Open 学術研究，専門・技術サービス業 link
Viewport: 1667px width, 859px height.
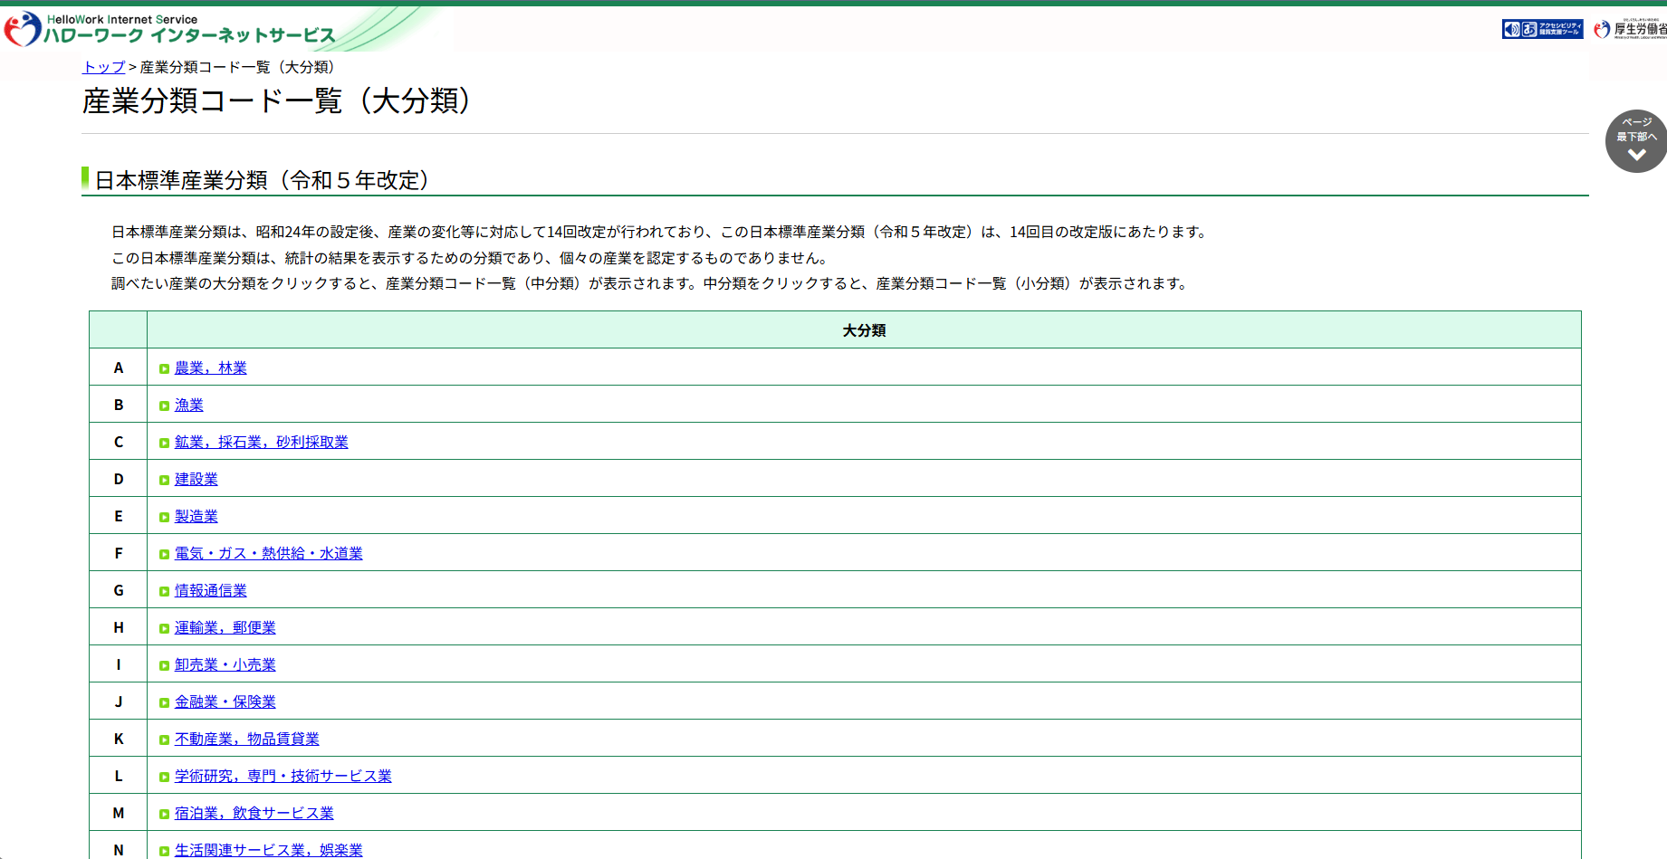[283, 776]
